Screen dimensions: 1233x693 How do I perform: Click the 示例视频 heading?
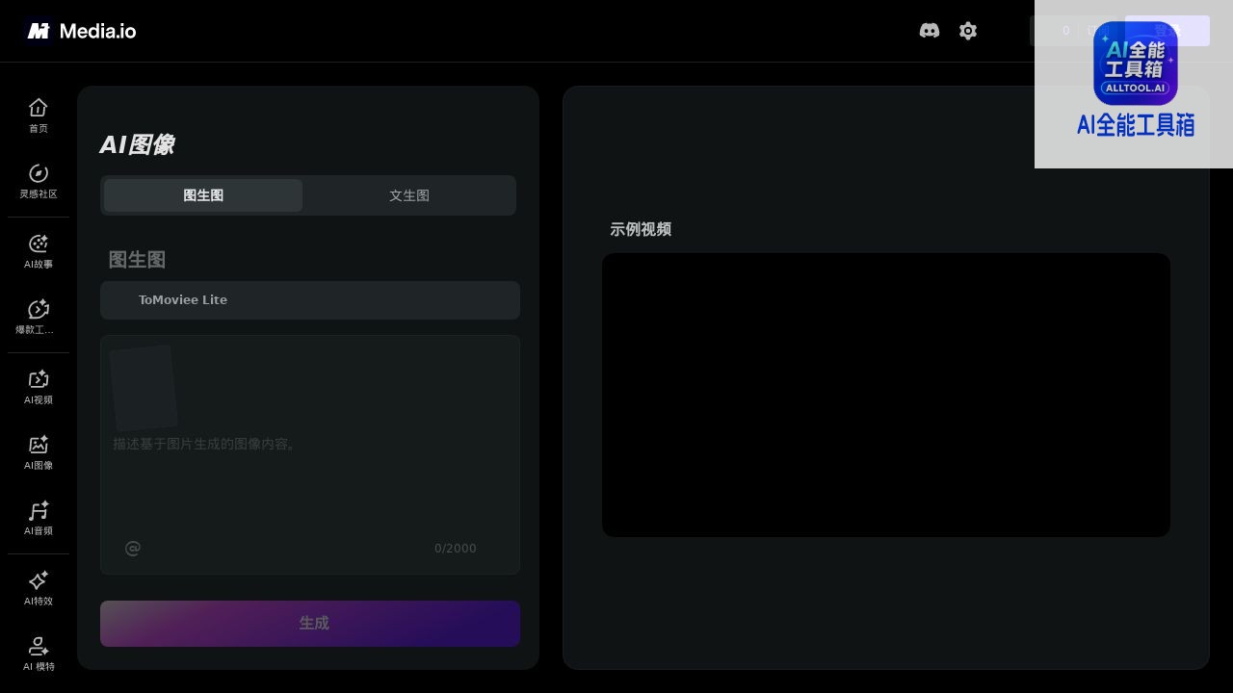click(x=641, y=229)
